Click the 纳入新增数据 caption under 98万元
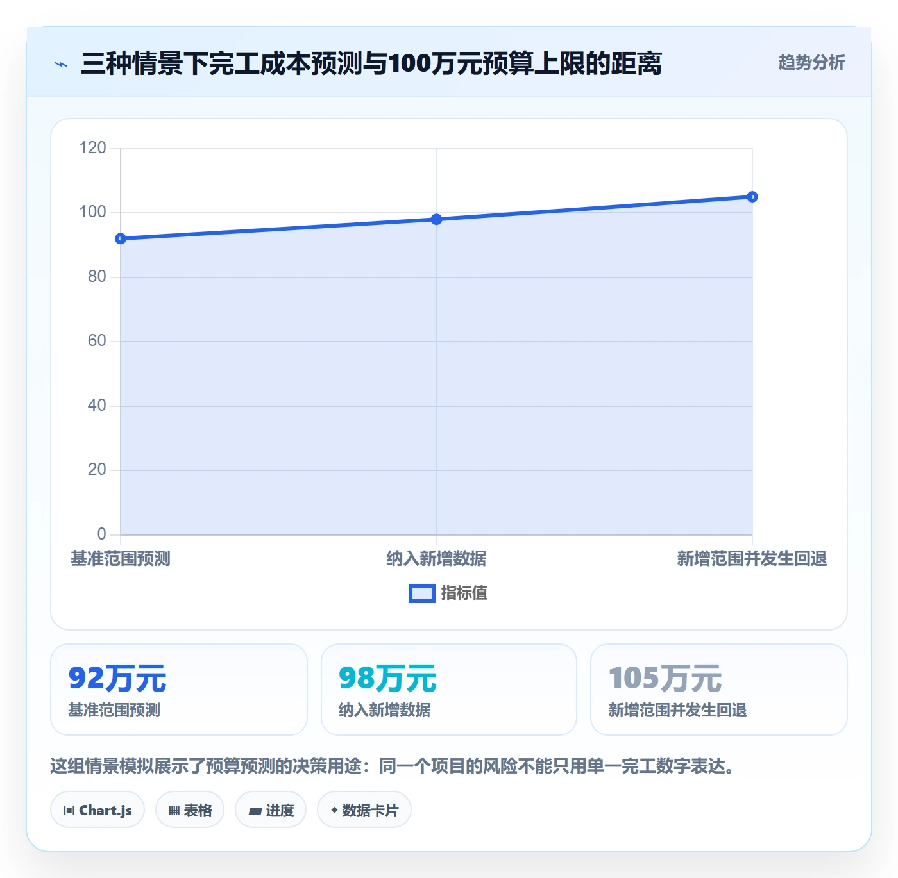The width and height of the screenshot is (898, 878). (384, 710)
